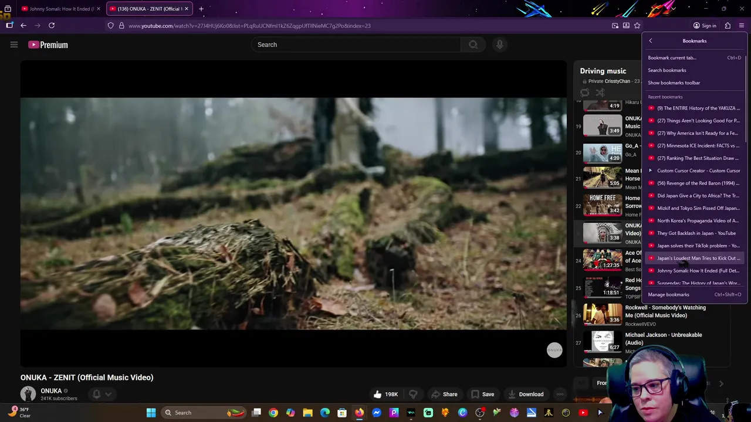Open more actions ellipsis beside Download
The width and height of the screenshot is (751, 422).
coord(560,394)
